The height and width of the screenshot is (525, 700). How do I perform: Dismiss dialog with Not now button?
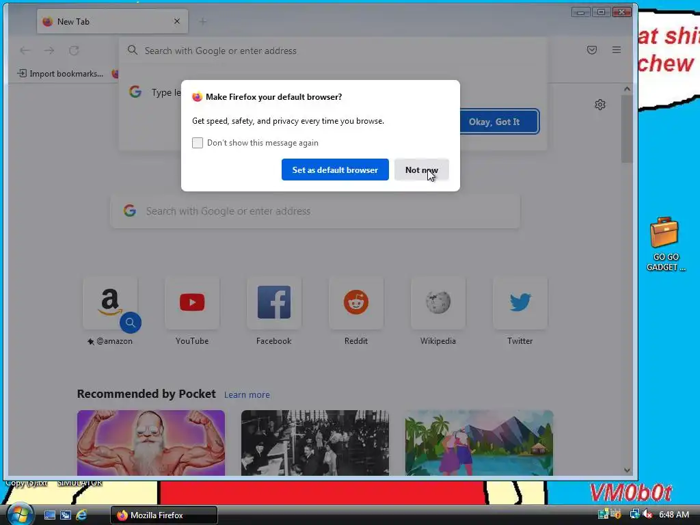tap(421, 170)
